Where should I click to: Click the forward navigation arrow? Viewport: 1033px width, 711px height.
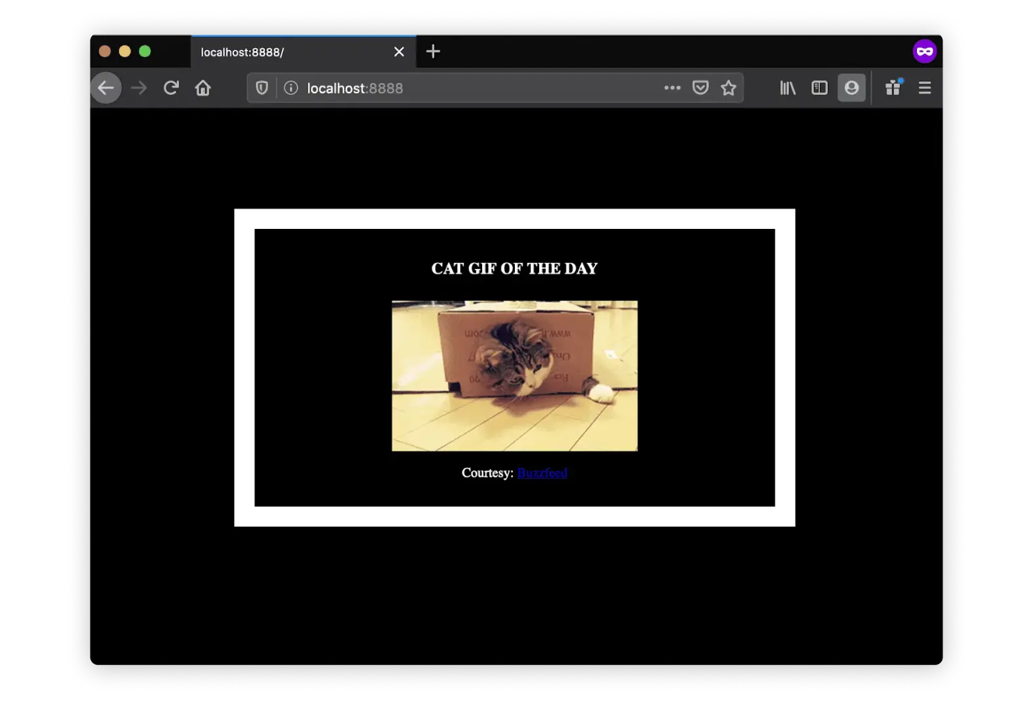tap(139, 88)
